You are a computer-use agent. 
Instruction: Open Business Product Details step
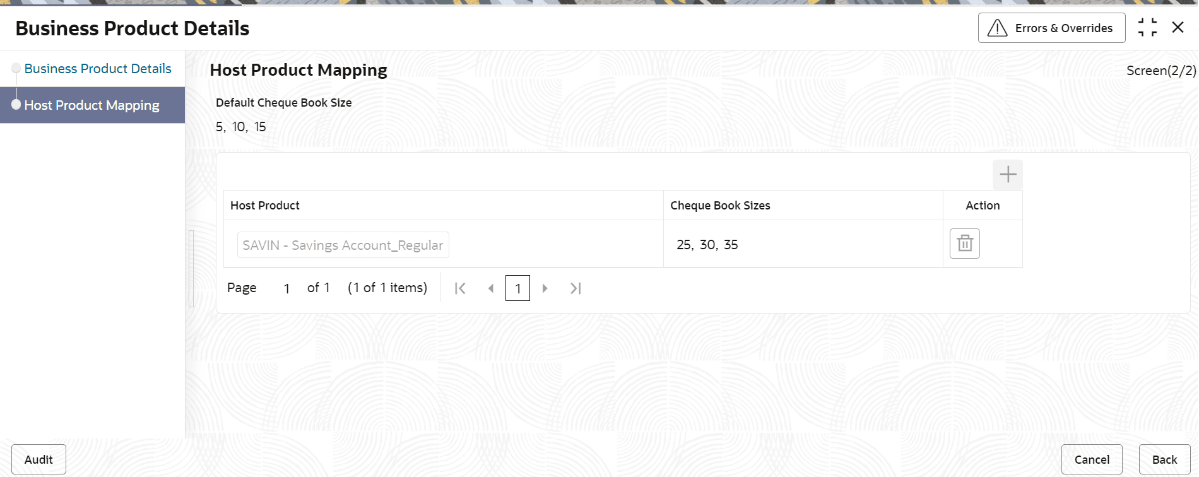coord(98,69)
